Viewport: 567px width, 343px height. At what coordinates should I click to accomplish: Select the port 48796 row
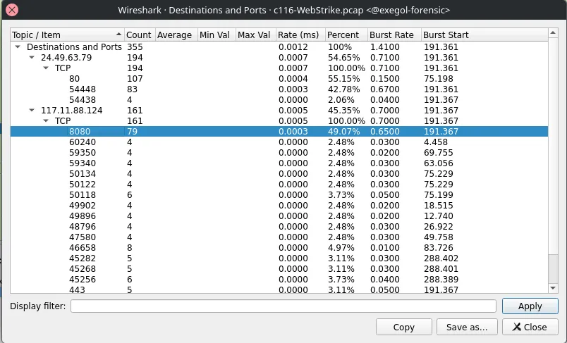click(x=279, y=226)
